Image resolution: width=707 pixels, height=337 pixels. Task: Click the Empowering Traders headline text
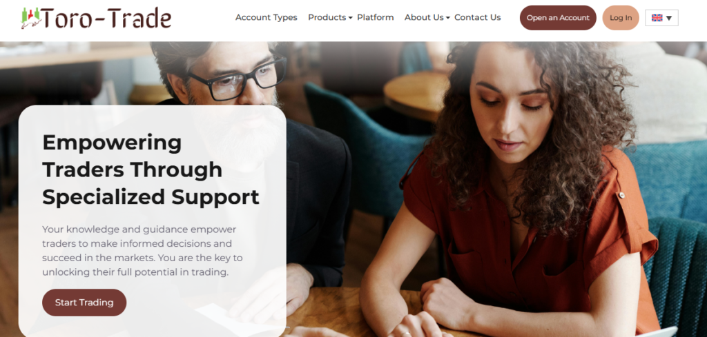tap(151, 170)
